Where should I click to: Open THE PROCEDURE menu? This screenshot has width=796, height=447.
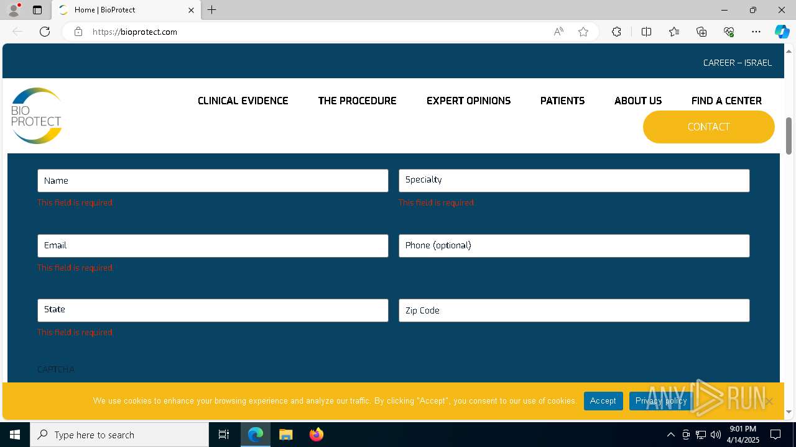357,101
